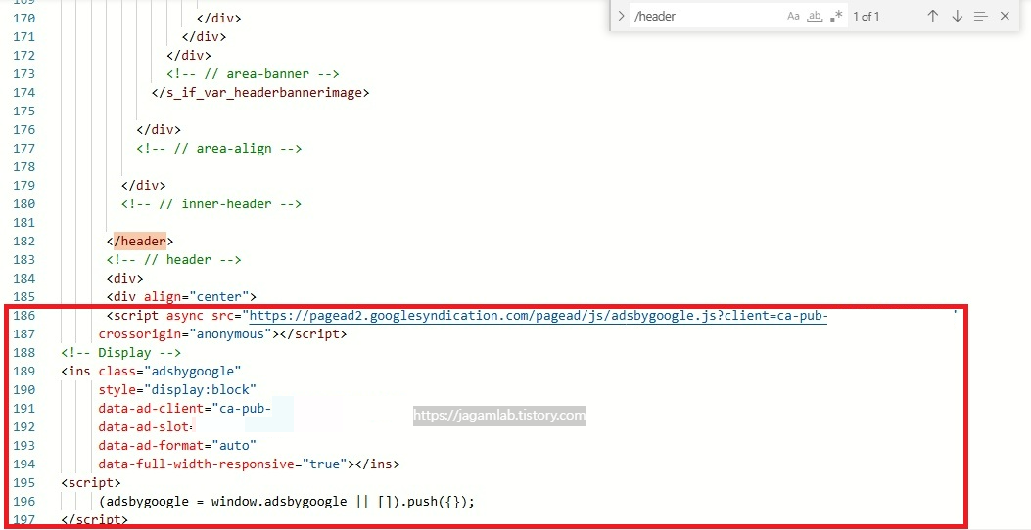Image resolution: width=1031 pixels, height=530 pixels.
Task: Click the data-full-width-responsive="true" line
Action: [x=249, y=464]
